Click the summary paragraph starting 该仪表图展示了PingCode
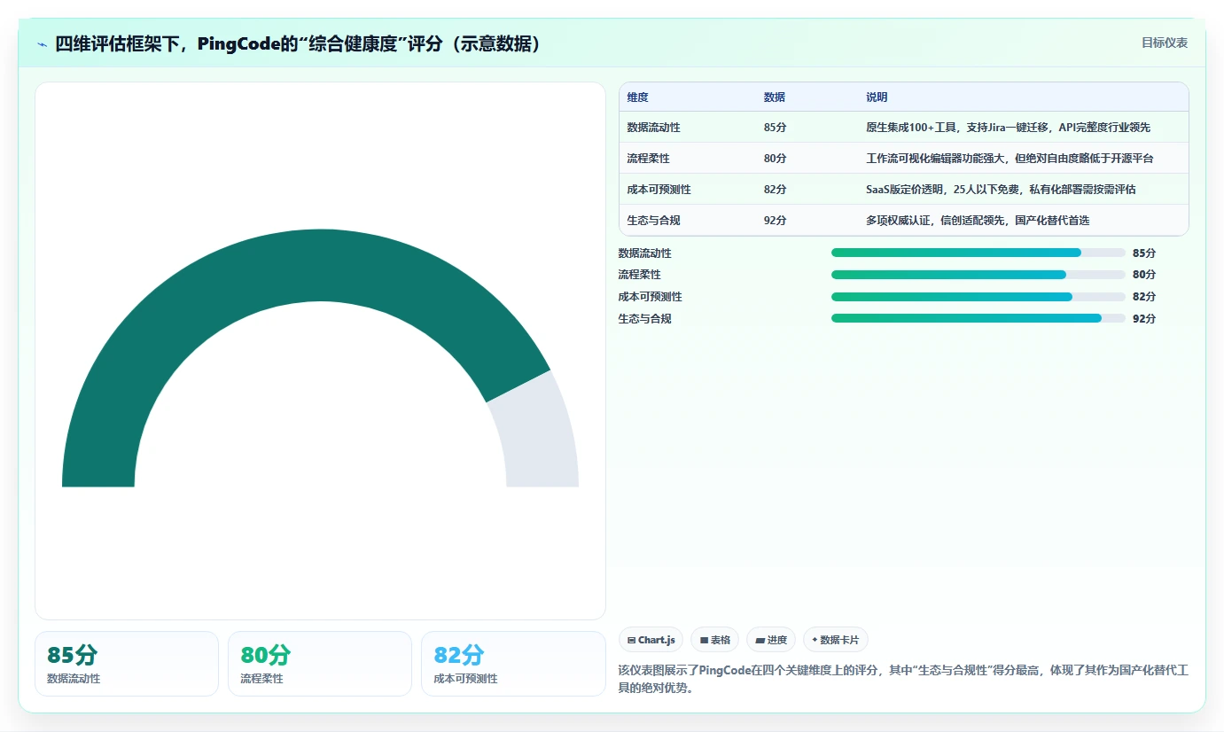Image resolution: width=1224 pixels, height=732 pixels. pos(903,679)
